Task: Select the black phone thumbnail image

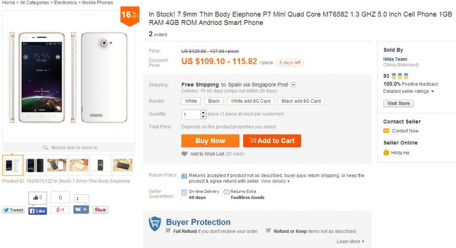Action: 34,165
